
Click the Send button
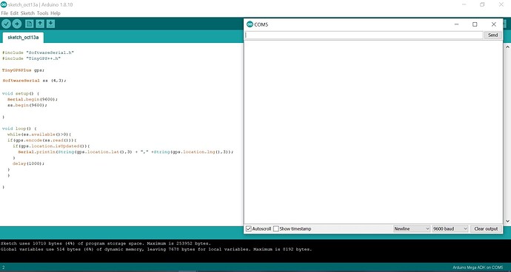pyautogui.click(x=492, y=35)
